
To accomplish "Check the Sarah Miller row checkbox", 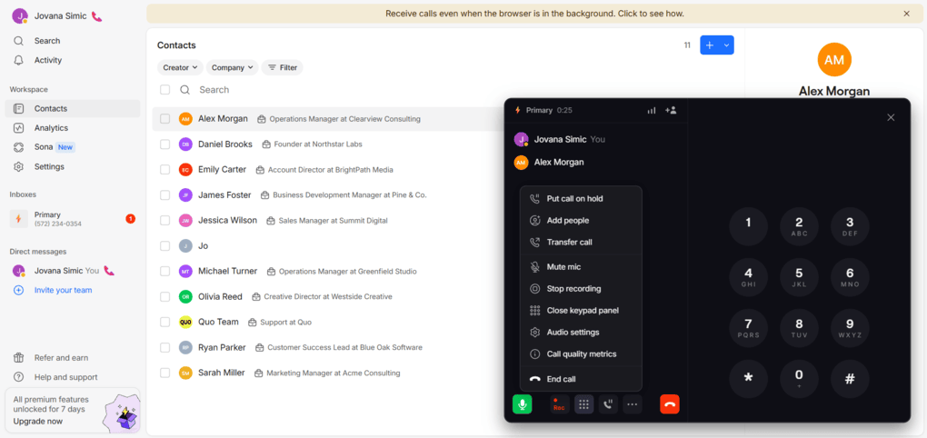I will click(164, 373).
